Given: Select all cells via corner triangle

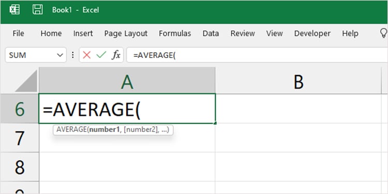Looking at the screenshot, I should 26,81.
